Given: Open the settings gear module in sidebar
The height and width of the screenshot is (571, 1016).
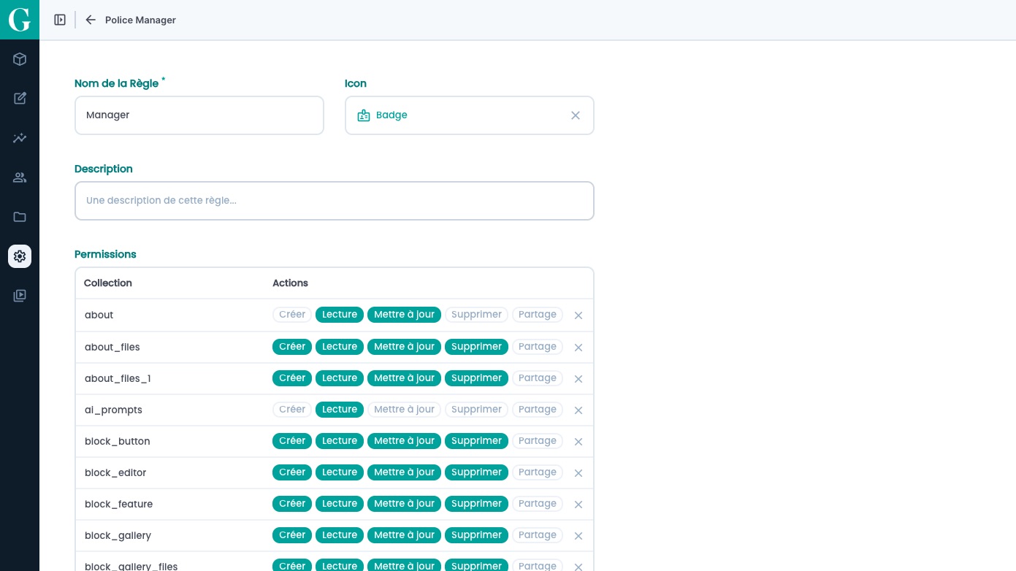Looking at the screenshot, I should tap(20, 256).
